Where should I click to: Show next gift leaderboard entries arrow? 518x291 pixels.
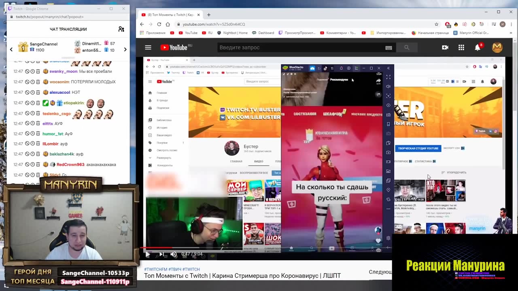coord(125,49)
